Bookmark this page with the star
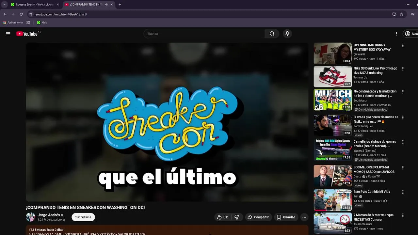This screenshot has width=418, height=235. pyautogui.click(x=402, y=14)
